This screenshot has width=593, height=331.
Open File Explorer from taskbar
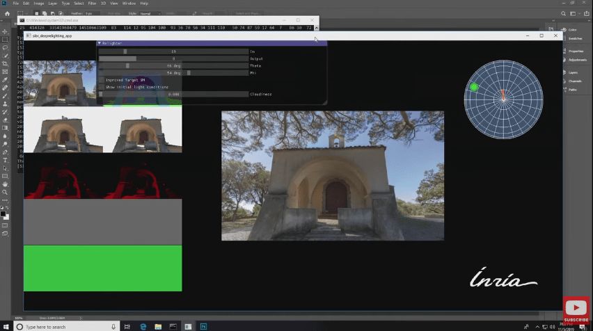[158, 326]
